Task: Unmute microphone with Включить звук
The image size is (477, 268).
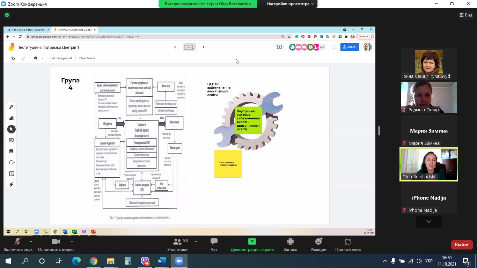Action: click(18, 245)
